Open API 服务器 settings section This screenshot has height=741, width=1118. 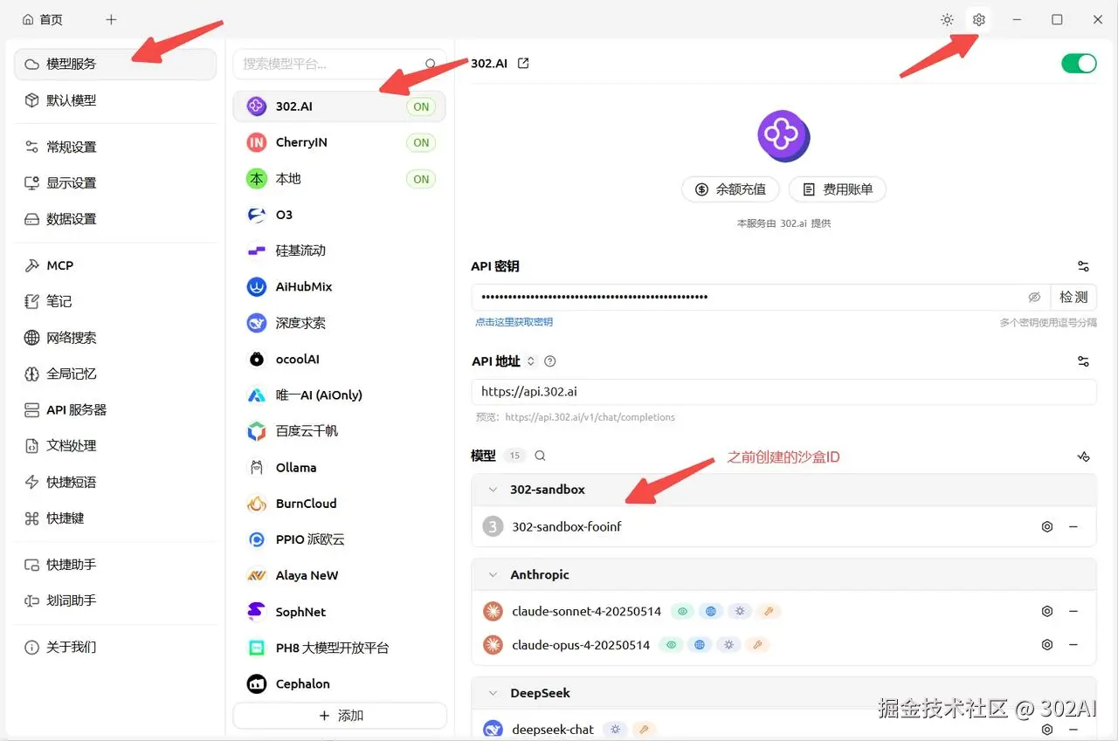coord(115,409)
